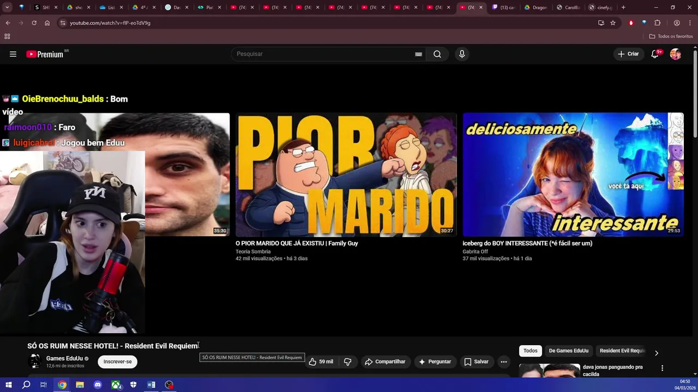This screenshot has height=392, width=698.
Task: Reload the page
Action: point(34,23)
